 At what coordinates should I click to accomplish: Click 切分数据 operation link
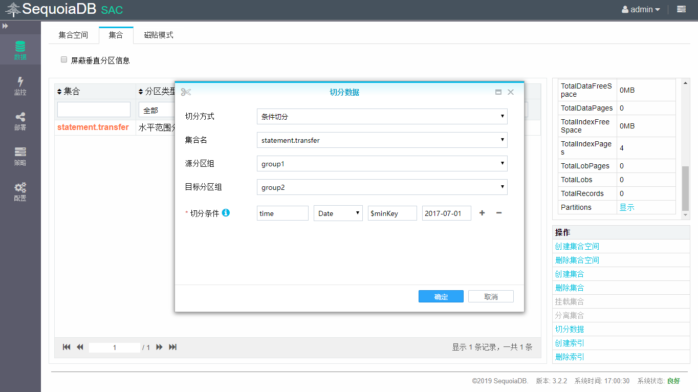click(570, 329)
